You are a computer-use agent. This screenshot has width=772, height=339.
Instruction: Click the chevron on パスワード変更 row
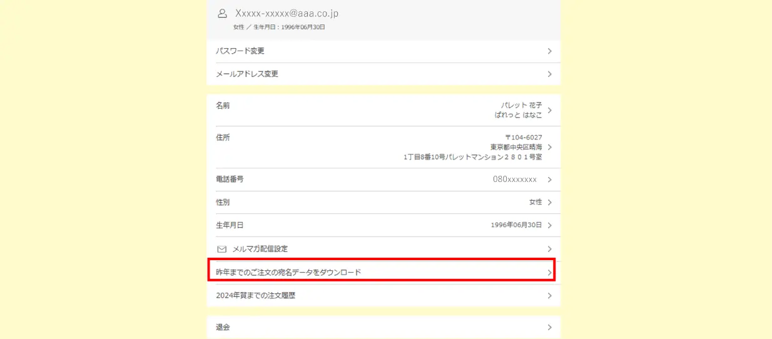(549, 51)
